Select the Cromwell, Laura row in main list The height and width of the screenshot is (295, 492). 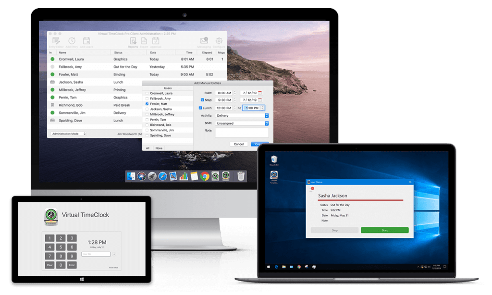pyautogui.click(x=137, y=59)
